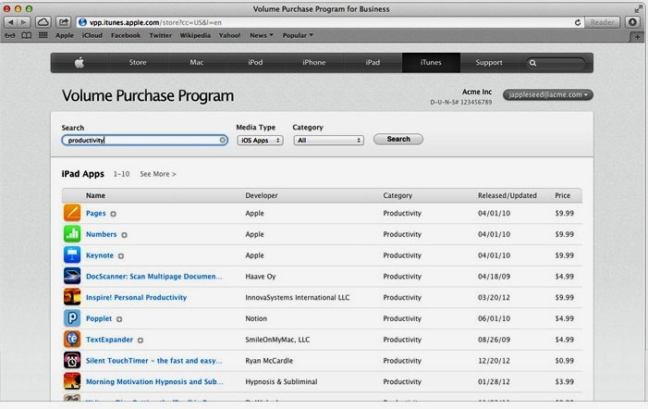Expand the News bookmarks folder

pyautogui.click(x=262, y=35)
